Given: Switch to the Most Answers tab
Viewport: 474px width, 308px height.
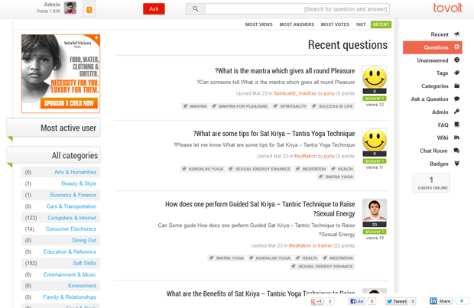Looking at the screenshot, I should point(297,24).
